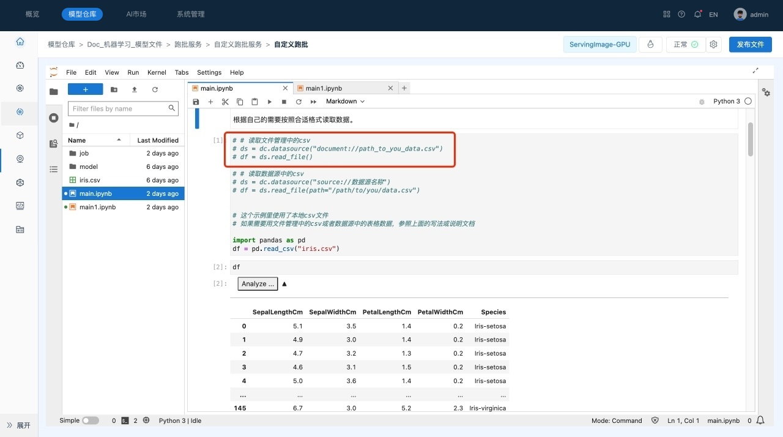Open the Kernel menu
783x437 pixels.
157,72
